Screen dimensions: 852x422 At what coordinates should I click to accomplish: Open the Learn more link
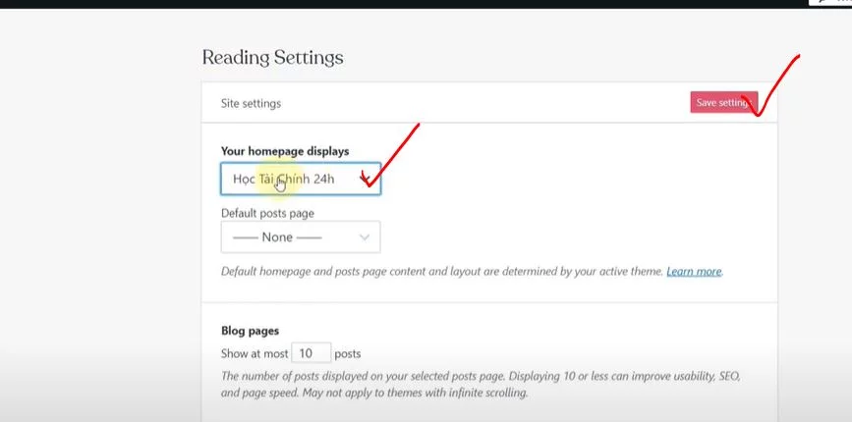pos(694,271)
